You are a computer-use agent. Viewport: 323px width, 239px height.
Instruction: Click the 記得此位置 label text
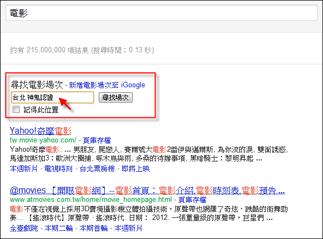pyautogui.click(x=41, y=110)
